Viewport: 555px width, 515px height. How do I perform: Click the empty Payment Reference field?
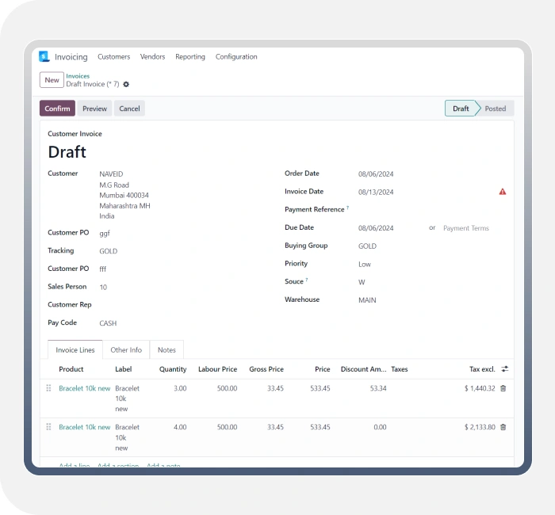432,210
